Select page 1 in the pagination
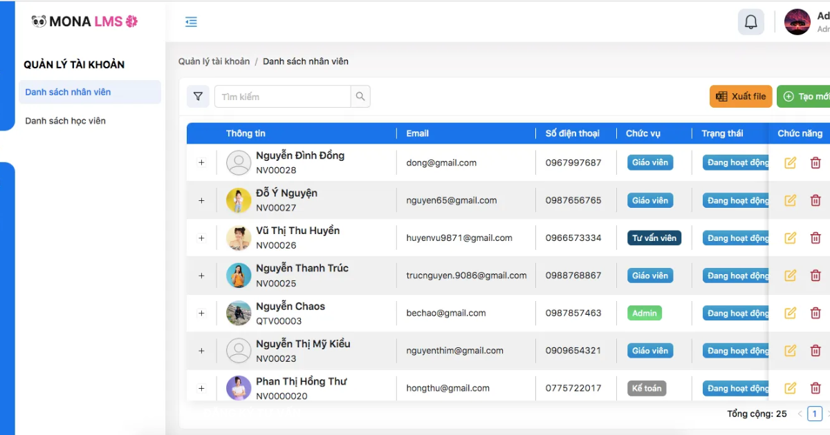830x435 pixels. point(815,414)
